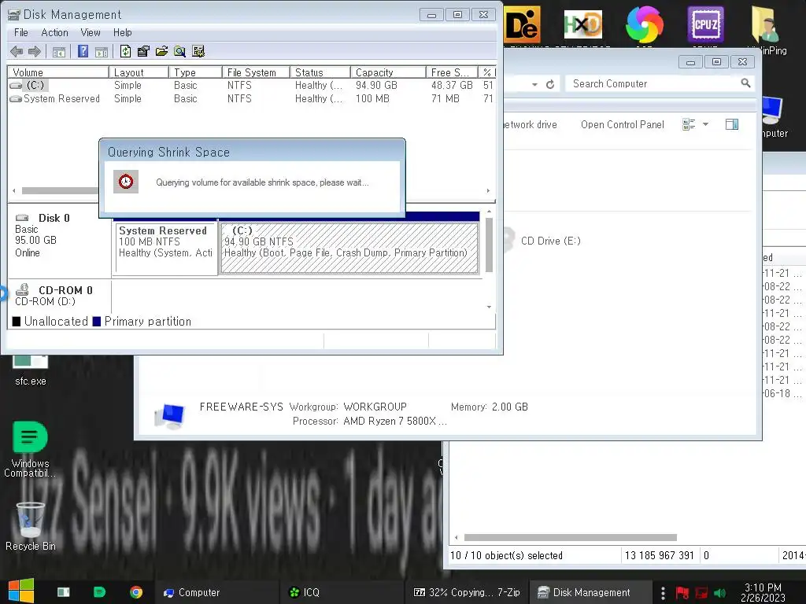Select the System Reserved volume row
This screenshot has width=806, height=604.
click(251, 98)
